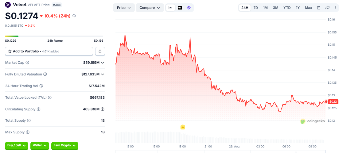Switch to line chart view icon
The image size is (343, 153).
pos(170,8)
